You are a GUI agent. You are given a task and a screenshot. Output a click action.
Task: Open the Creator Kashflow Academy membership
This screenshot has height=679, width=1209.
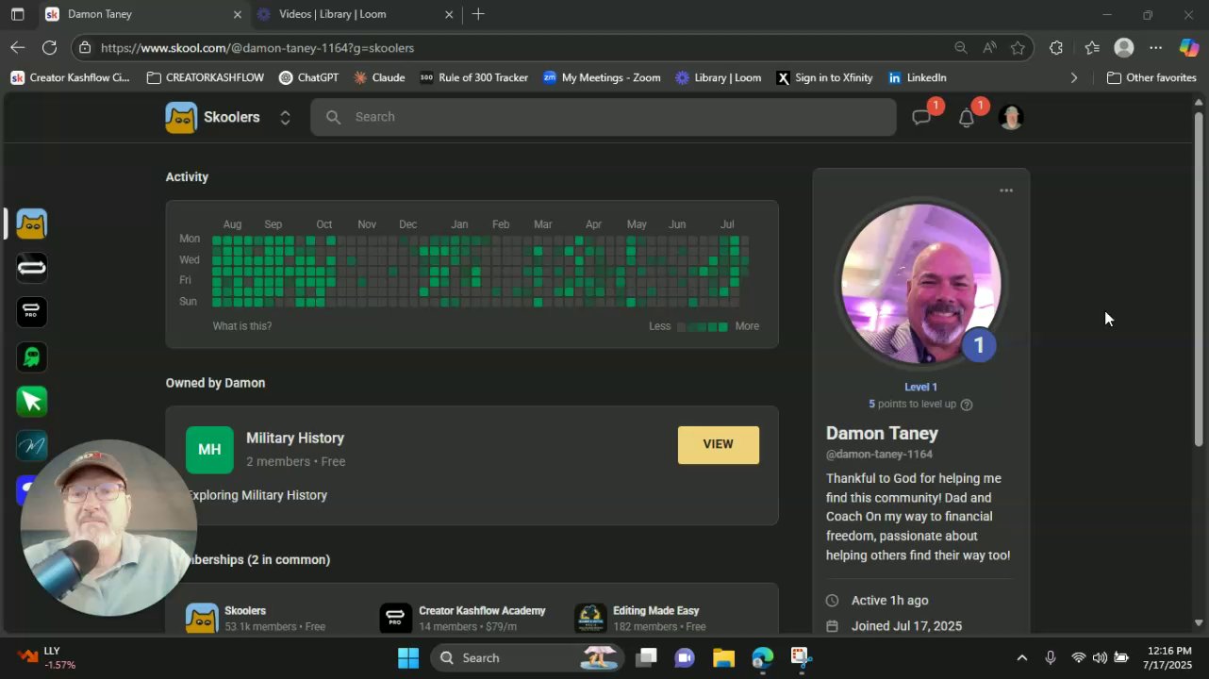point(463,618)
